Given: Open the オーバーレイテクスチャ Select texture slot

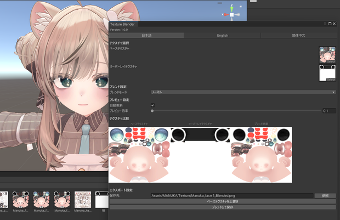Looking at the screenshot, I should (x=327, y=73).
